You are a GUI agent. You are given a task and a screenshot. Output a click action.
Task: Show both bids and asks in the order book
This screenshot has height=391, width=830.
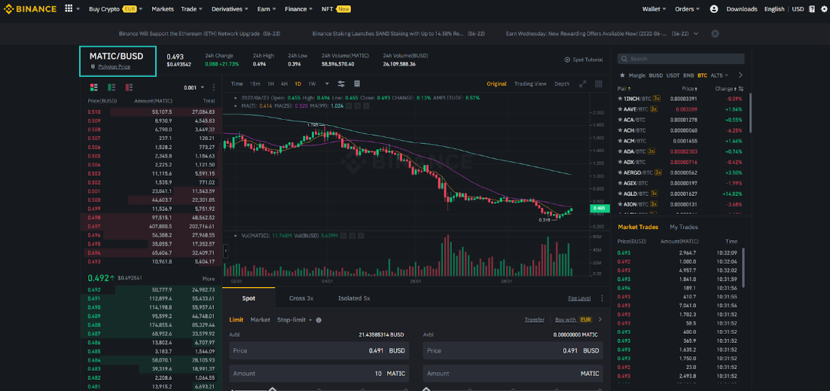pos(93,87)
